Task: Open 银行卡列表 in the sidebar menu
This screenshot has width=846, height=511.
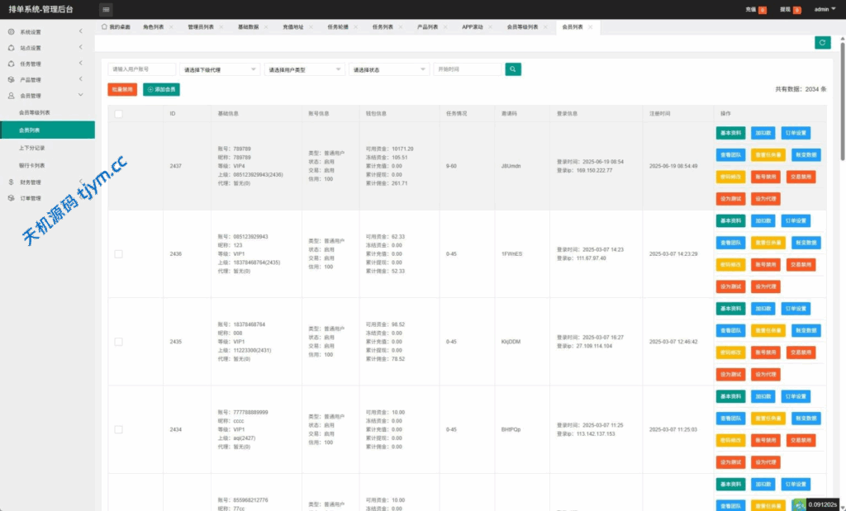Action: (31, 165)
